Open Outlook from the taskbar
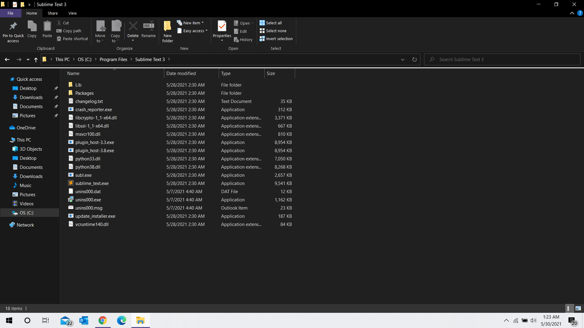The width and height of the screenshot is (584, 328). (84, 320)
